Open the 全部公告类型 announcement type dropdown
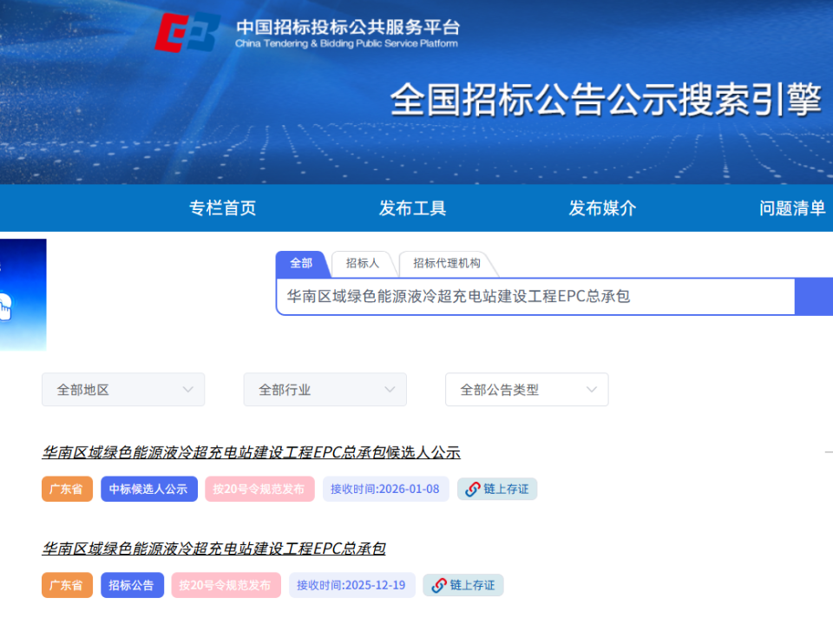Viewport: 833px width, 618px height. tap(527, 390)
